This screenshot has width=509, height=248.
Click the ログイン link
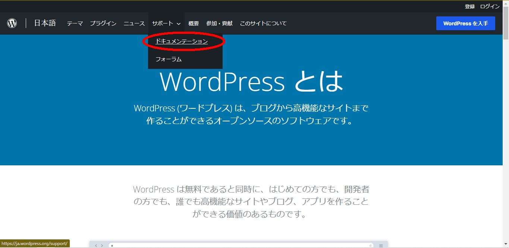[490, 6]
